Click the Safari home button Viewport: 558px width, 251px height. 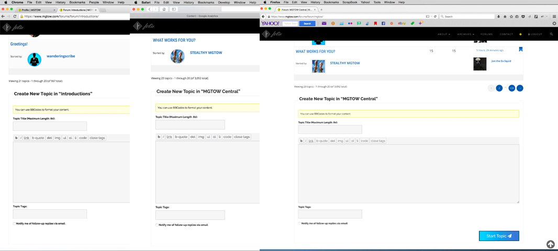click(164, 9)
